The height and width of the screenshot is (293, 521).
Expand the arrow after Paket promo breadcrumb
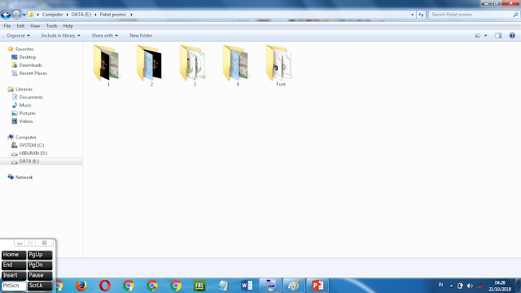click(131, 15)
